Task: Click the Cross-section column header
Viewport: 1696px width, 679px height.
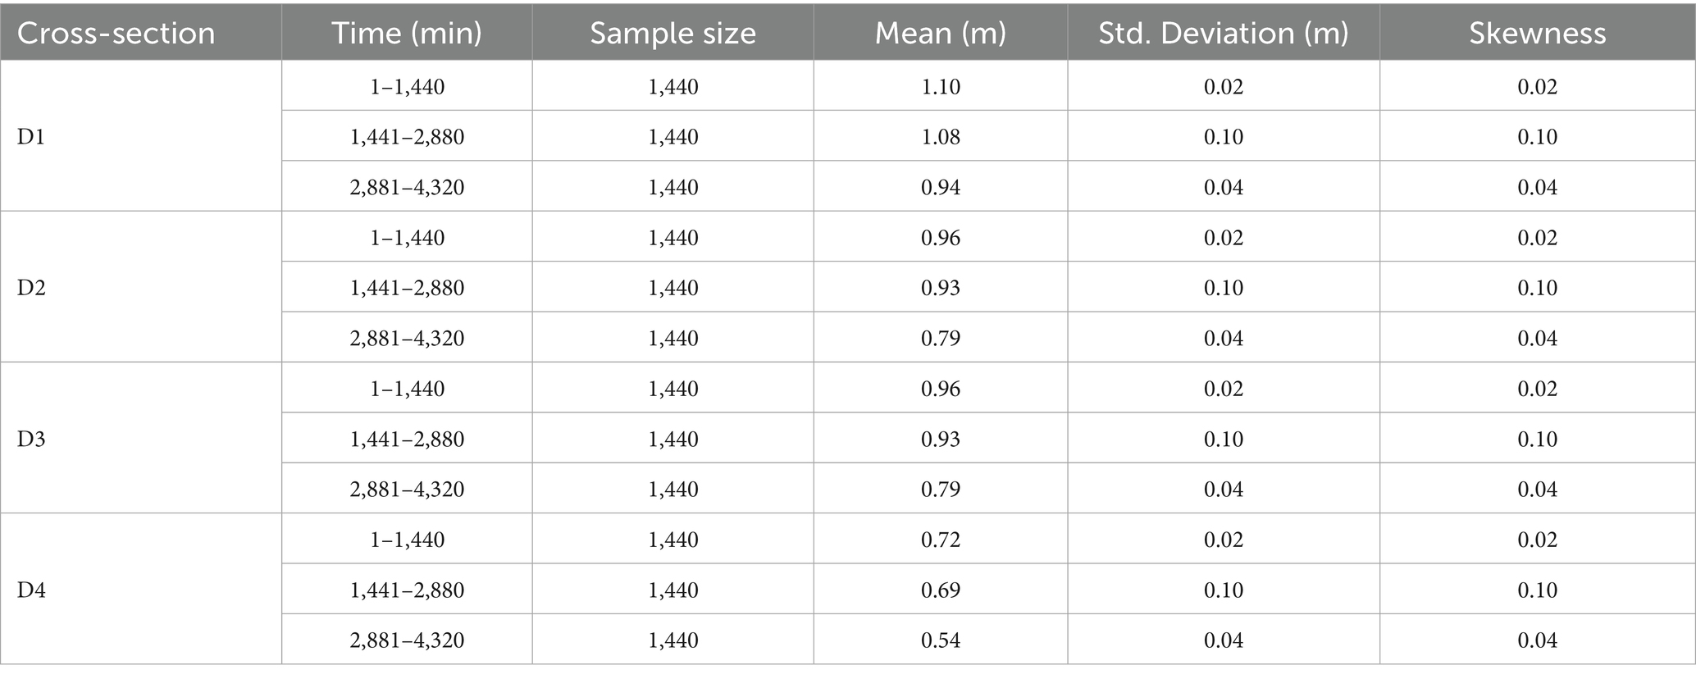Action: click(x=116, y=33)
